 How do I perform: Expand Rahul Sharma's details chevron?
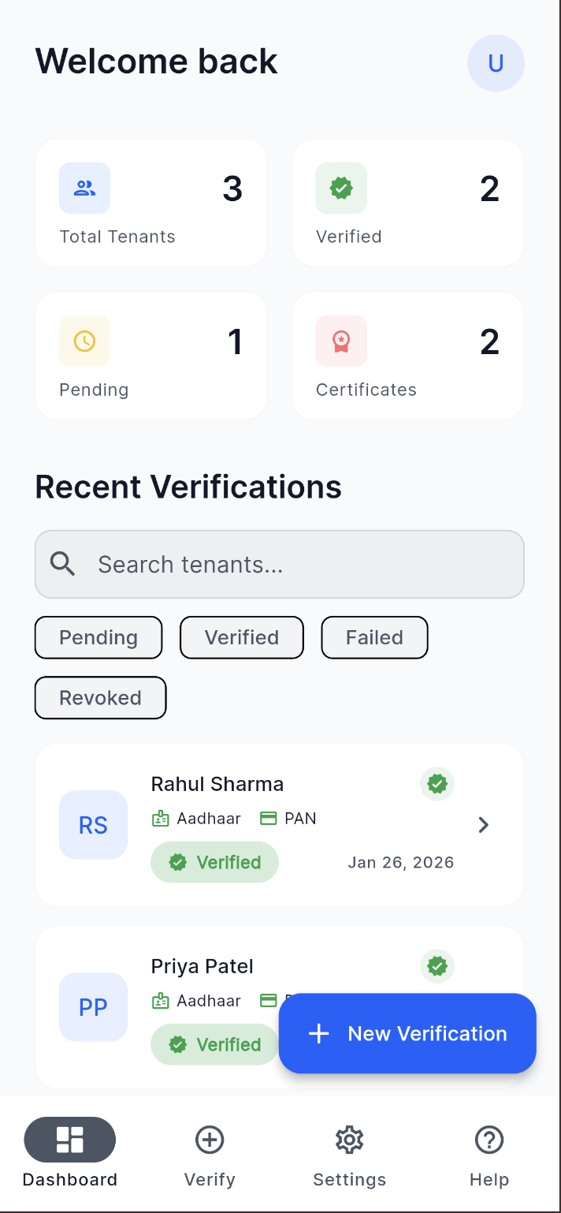[x=484, y=825]
